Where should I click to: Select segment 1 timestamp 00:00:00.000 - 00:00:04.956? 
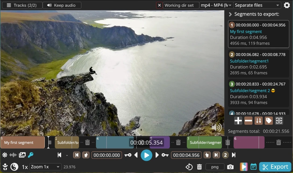(260, 25)
